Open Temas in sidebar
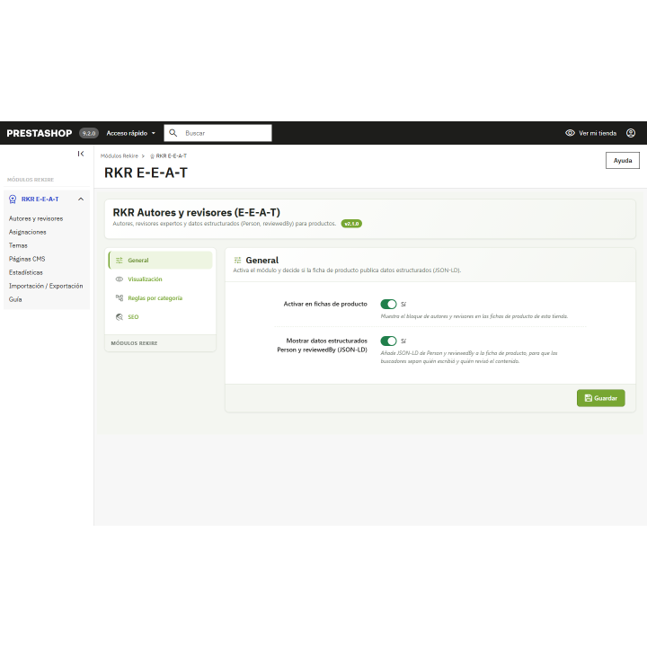The height and width of the screenshot is (647, 647). pyautogui.click(x=18, y=245)
